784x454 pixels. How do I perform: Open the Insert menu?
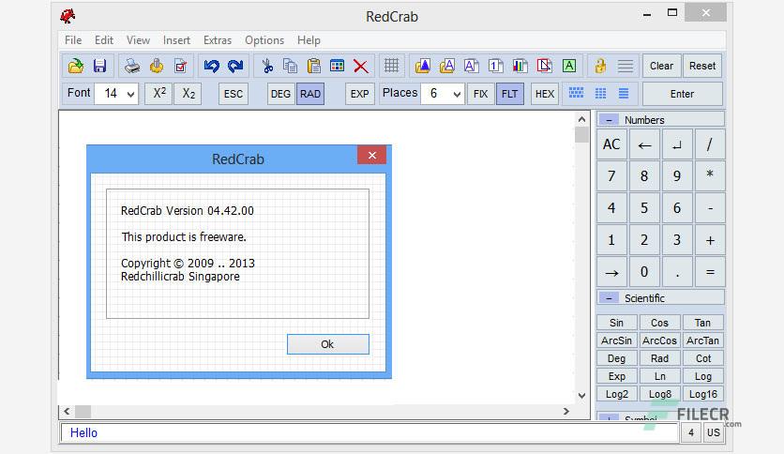176,40
